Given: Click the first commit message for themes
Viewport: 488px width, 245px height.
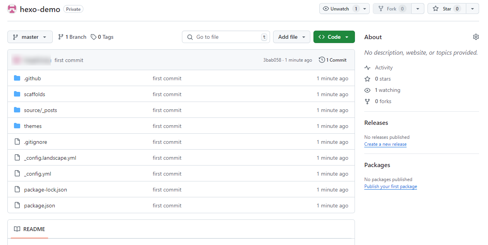Looking at the screenshot, I should [167, 126].
